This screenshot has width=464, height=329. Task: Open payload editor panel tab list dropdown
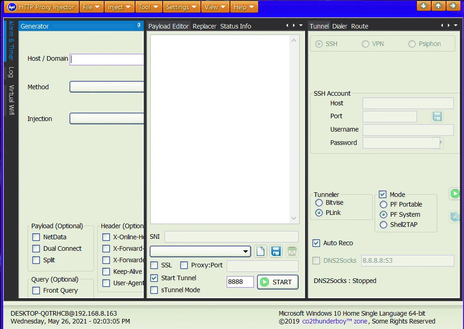(x=301, y=25)
